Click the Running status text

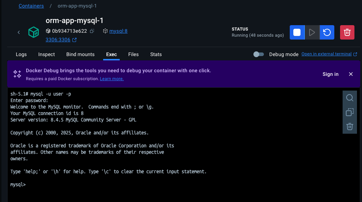click(258, 35)
